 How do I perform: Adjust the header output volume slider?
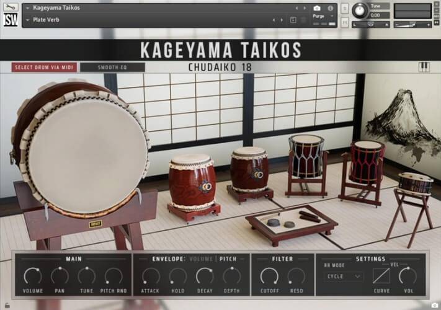pos(412,25)
